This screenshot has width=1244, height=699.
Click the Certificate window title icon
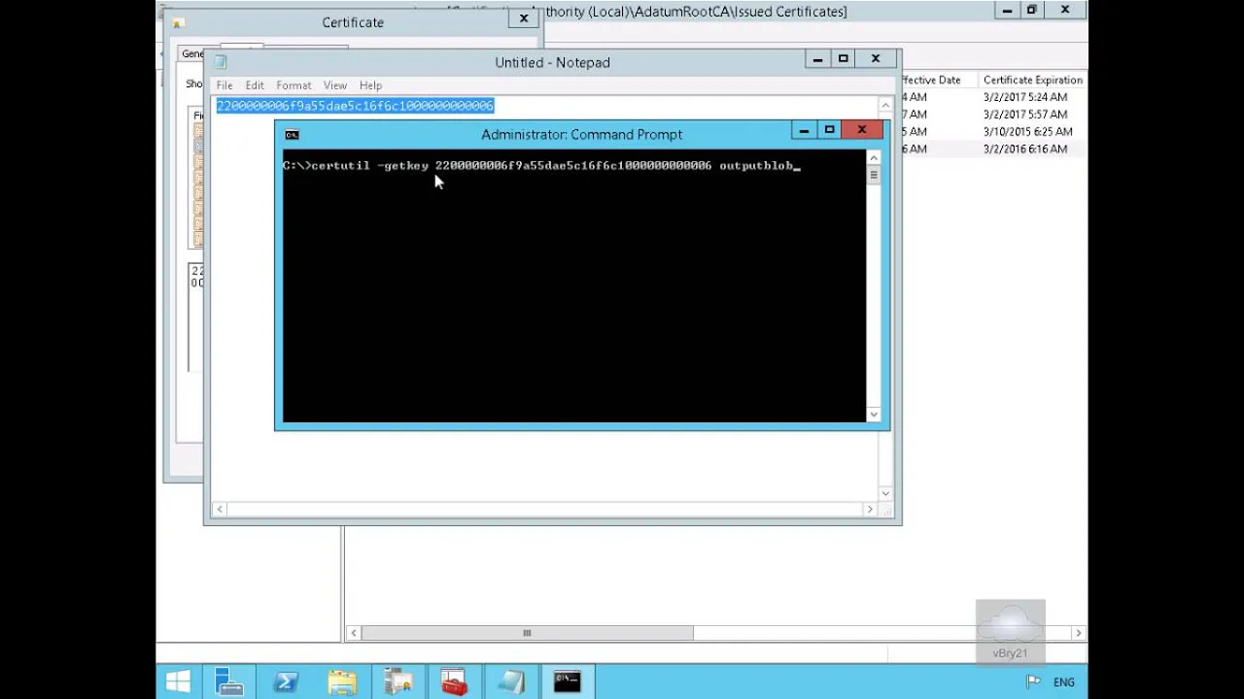178,22
